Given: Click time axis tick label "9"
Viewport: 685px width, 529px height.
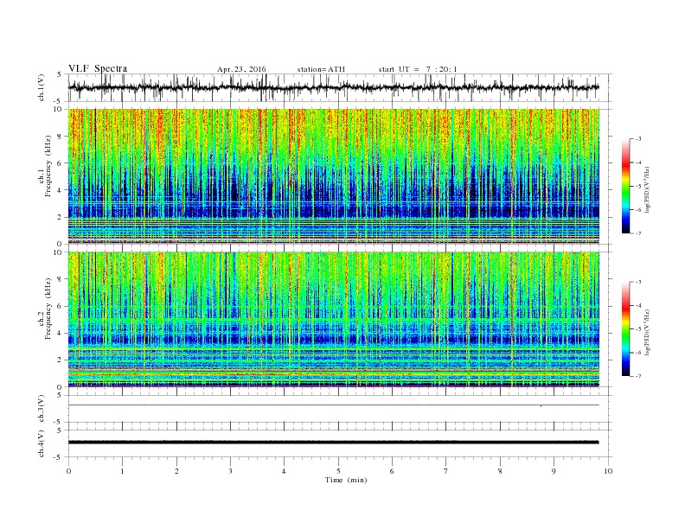Looking at the screenshot, I should (x=554, y=471).
